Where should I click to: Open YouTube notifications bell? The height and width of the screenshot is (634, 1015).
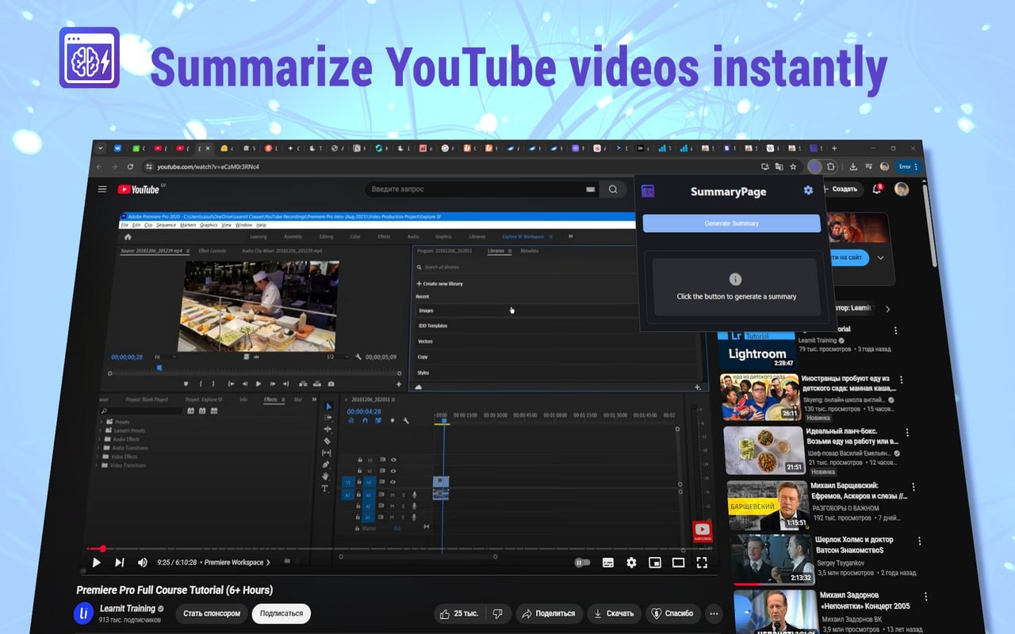[x=877, y=189]
